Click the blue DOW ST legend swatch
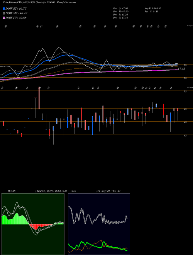 pos(4,8)
